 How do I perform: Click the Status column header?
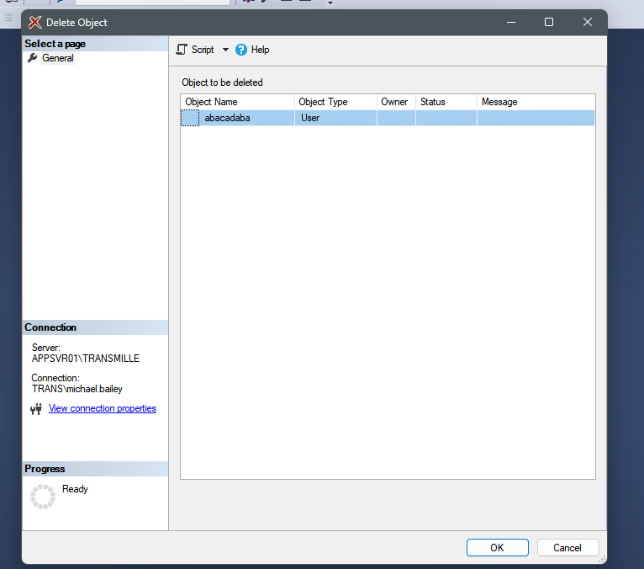pos(446,102)
